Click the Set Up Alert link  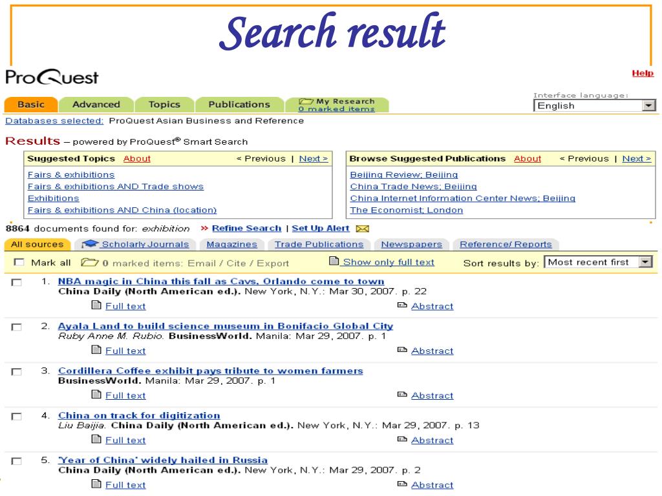pos(321,228)
